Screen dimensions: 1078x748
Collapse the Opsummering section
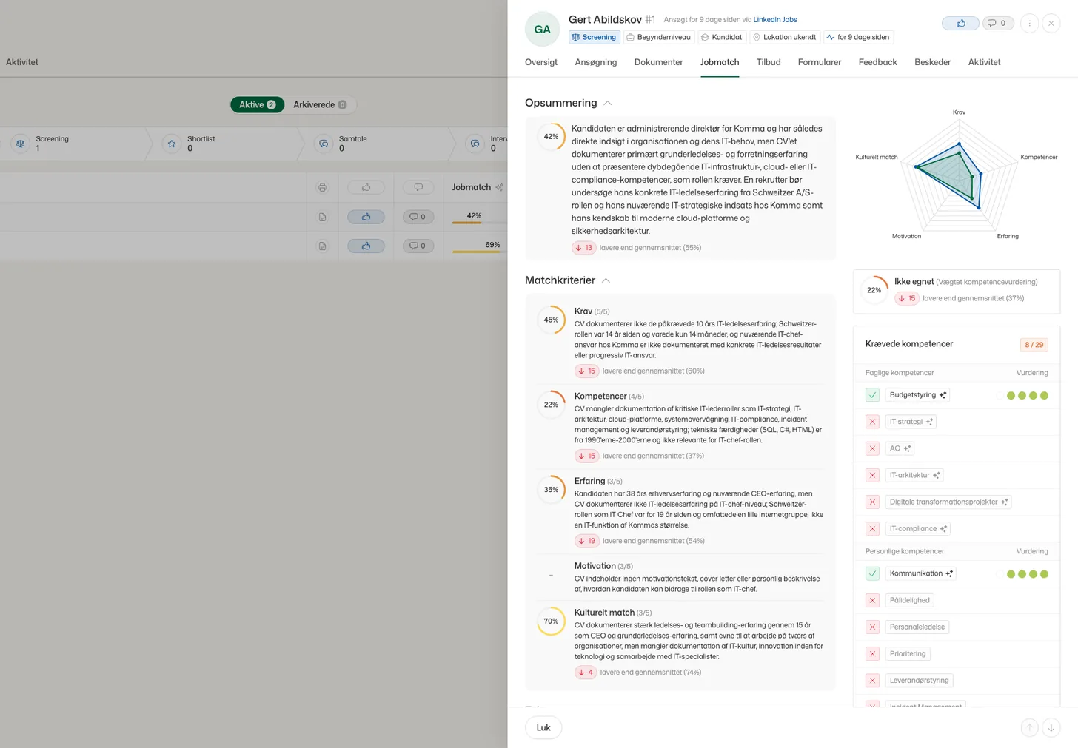608,103
